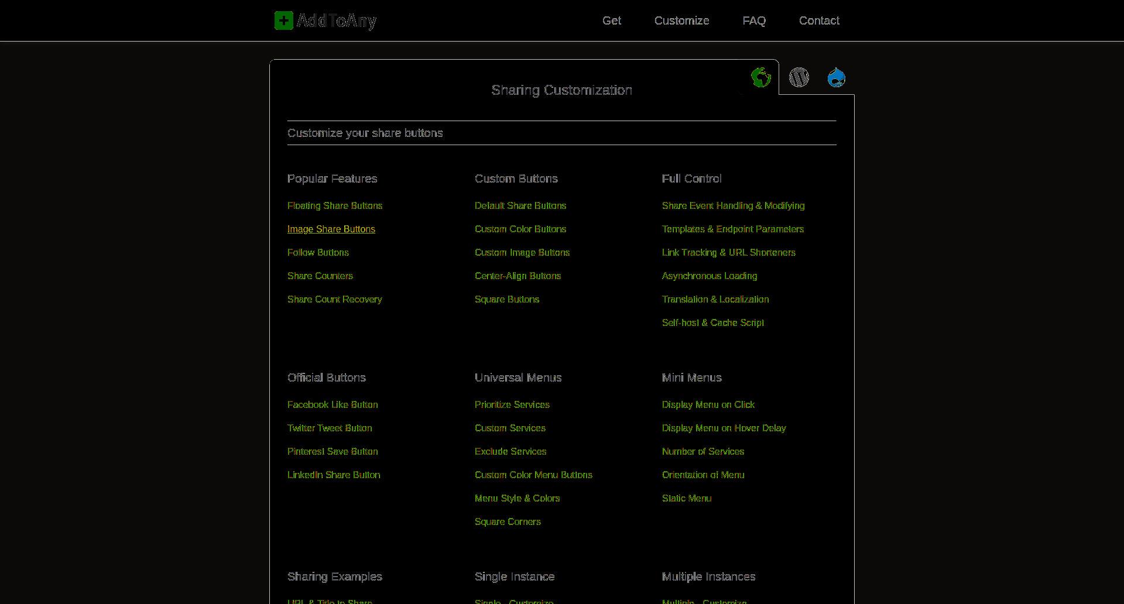Open Twitter Tweet Button link
This screenshot has height=604, width=1124.
(330, 428)
